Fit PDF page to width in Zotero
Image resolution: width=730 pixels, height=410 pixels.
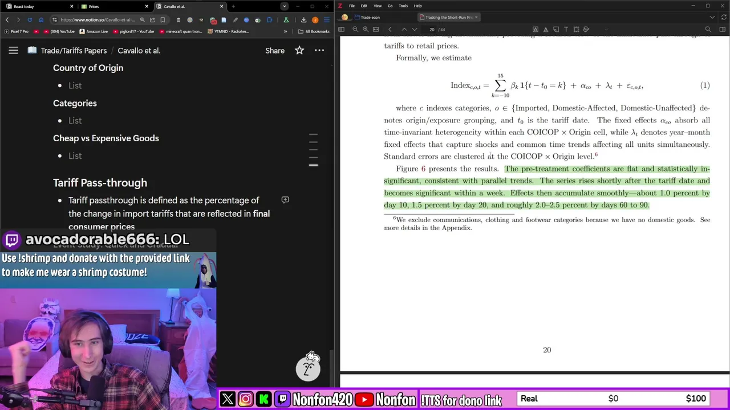pos(376,29)
